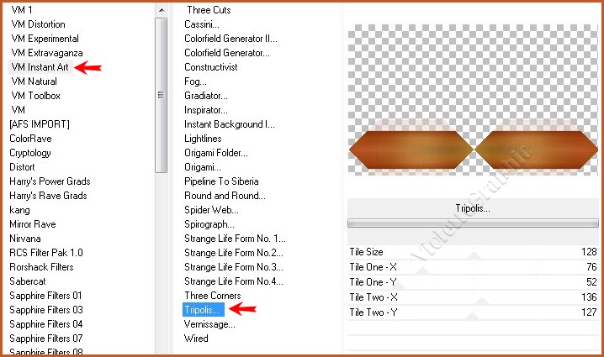This screenshot has width=604, height=357.
Task: Select Mirror Rave category
Action: 32,224
